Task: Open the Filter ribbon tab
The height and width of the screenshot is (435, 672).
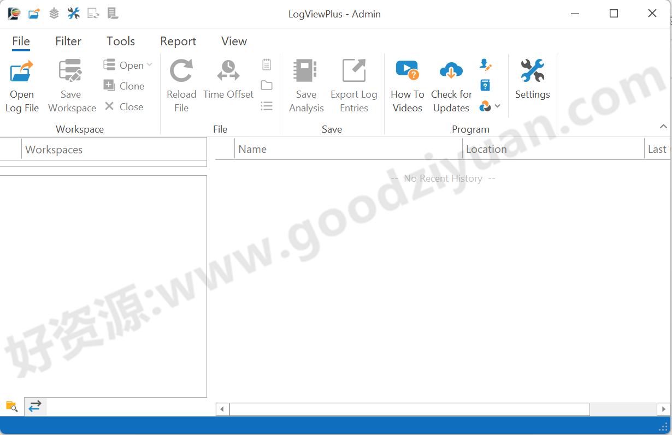Action: tap(68, 41)
